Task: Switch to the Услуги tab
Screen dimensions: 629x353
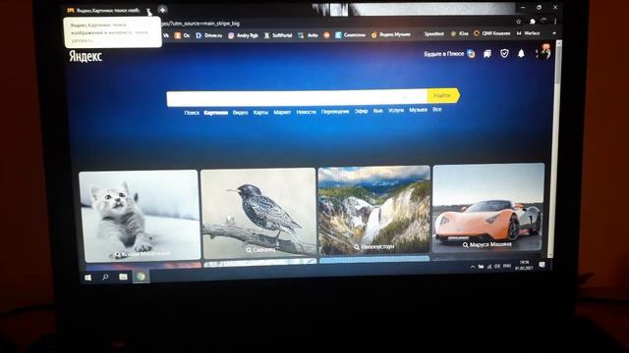Action: point(396,110)
